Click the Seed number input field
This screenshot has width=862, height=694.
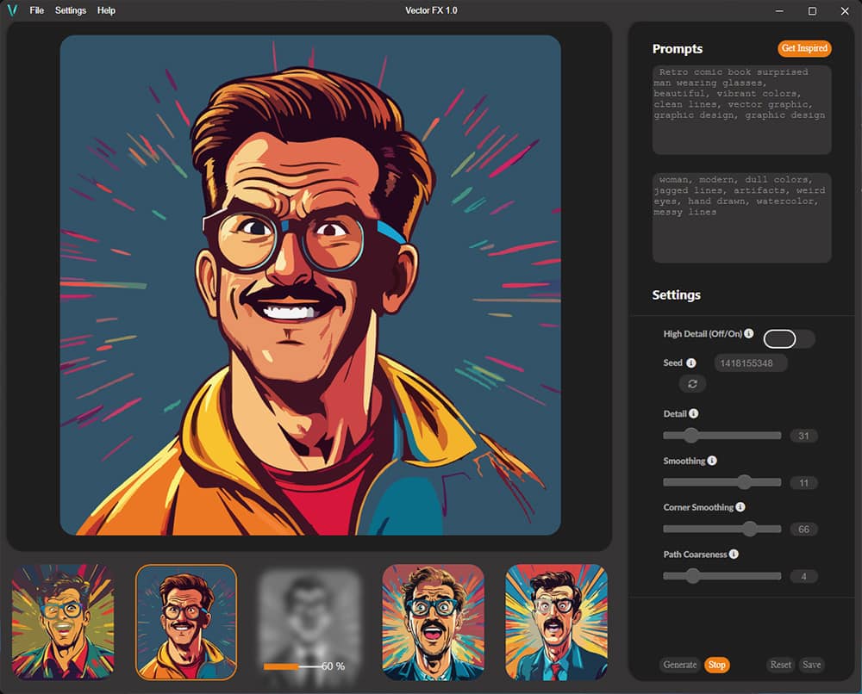coord(750,363)
